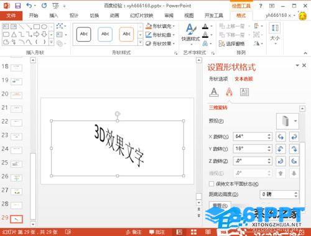
Task: Select the right arrow shape
Action: point(37,34)
